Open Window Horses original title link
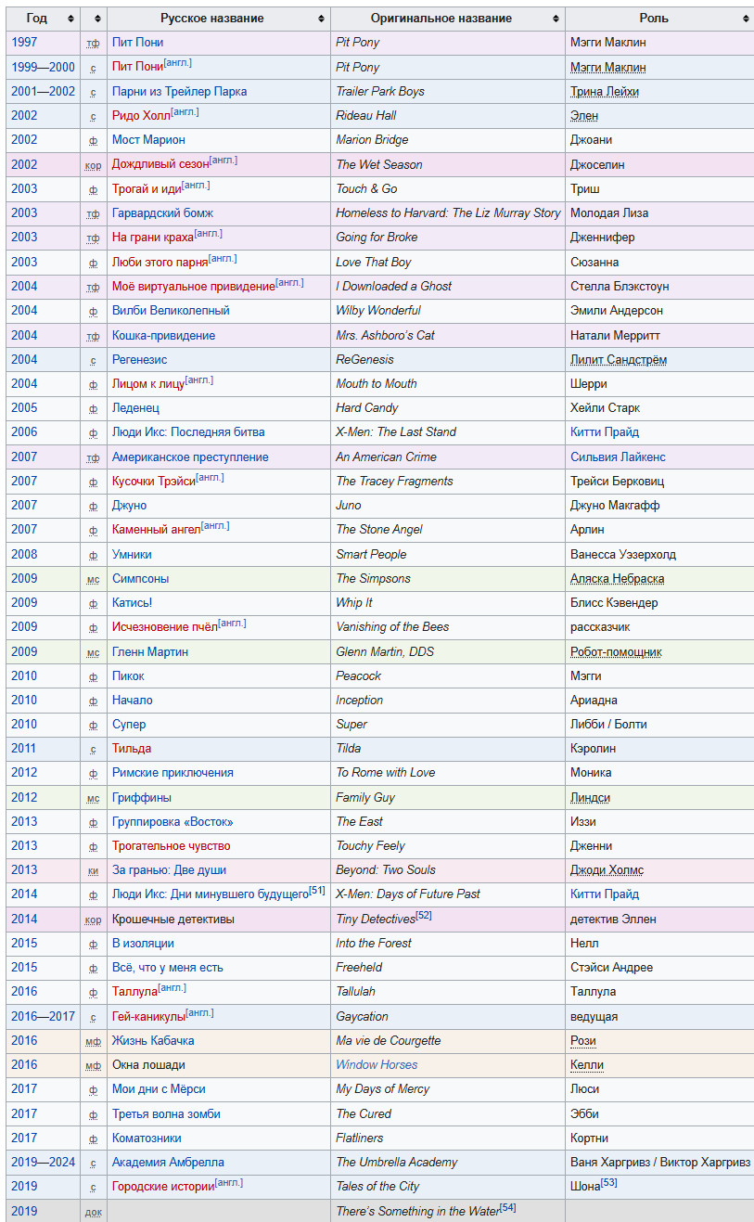Screen dimensions: 754x1222 [x=377, y=1065]
